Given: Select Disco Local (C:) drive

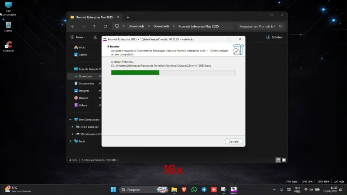Looking at the screenshot, I should tap(88, 127).
